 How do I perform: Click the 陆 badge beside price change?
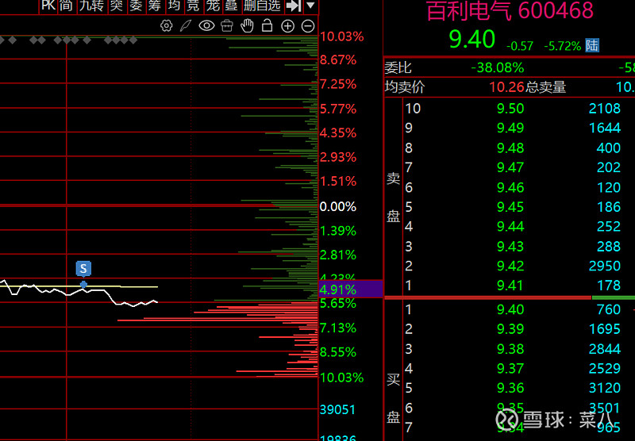pyautogui.click(x=591, y=45)
